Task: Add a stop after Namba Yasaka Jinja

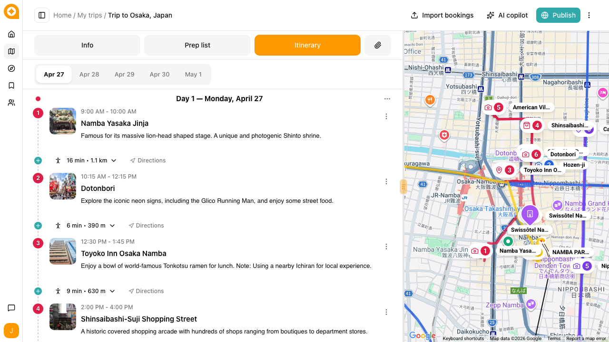Action: pos(38,161)
